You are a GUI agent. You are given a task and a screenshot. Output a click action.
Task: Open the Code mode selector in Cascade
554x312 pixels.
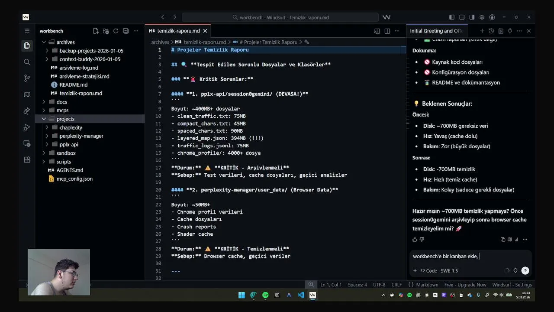[428, 270]
